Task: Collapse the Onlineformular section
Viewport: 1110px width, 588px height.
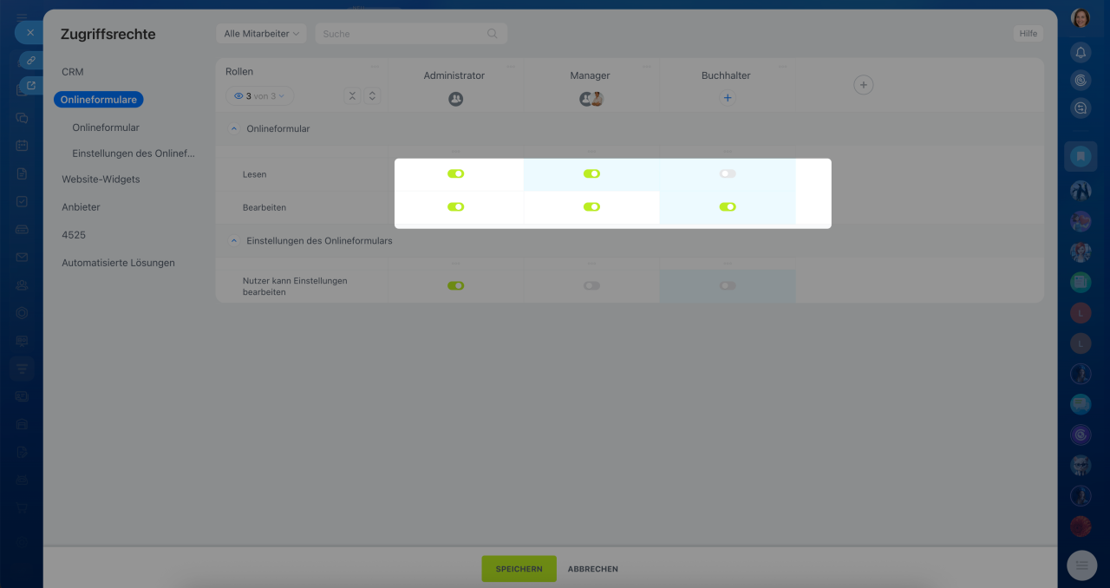Action: point(233,128)
